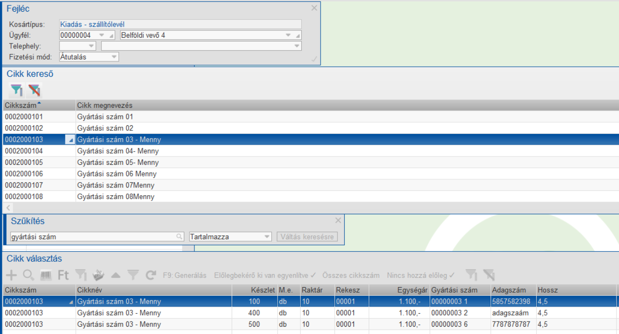The image size is (619, 334).
Task: Click the checkmark in the Fejléc panel
Action: point(314,59)
